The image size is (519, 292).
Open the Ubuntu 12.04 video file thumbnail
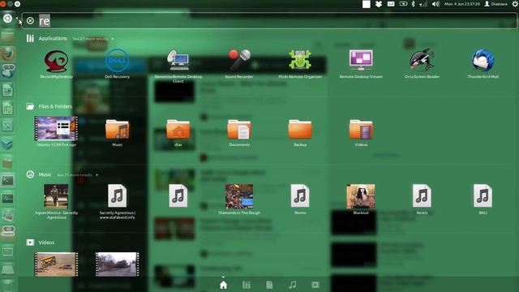[x=56, y=131]
